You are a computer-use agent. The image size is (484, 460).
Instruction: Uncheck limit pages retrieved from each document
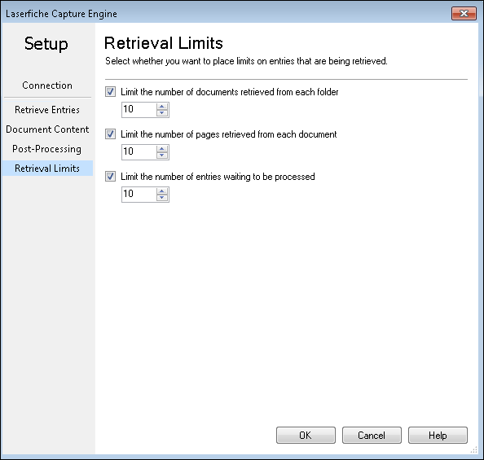click(x=110, y=134)
